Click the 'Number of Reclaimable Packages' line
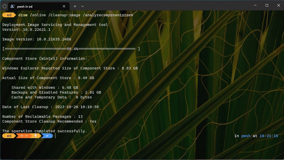Image resolution: width=284 pixels, height=160 pixels. (x=42, y=117)
